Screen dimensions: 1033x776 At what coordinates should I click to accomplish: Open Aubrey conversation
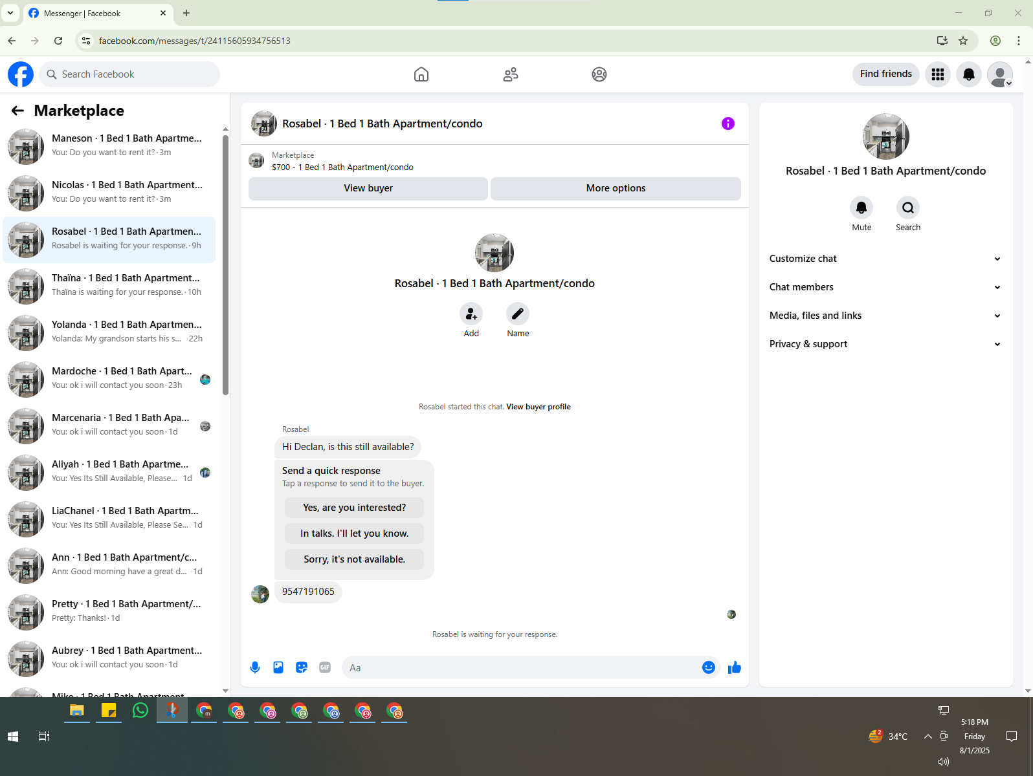(109, 659)
